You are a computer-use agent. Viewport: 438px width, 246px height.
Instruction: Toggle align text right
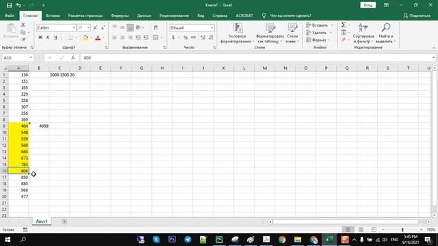(130, 38)
